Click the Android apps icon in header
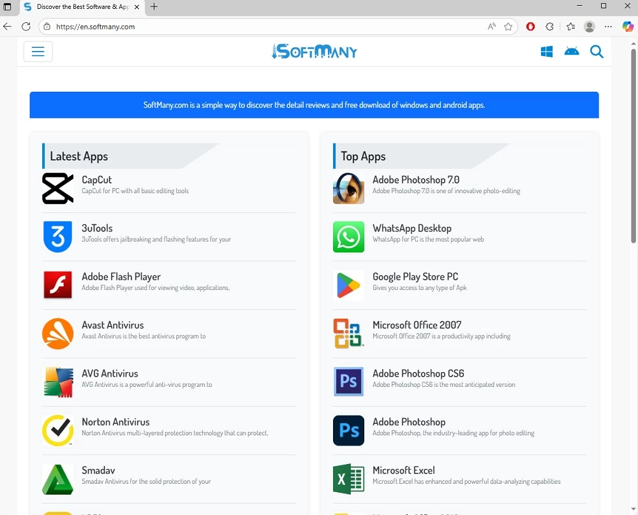 tap(572, 52)
